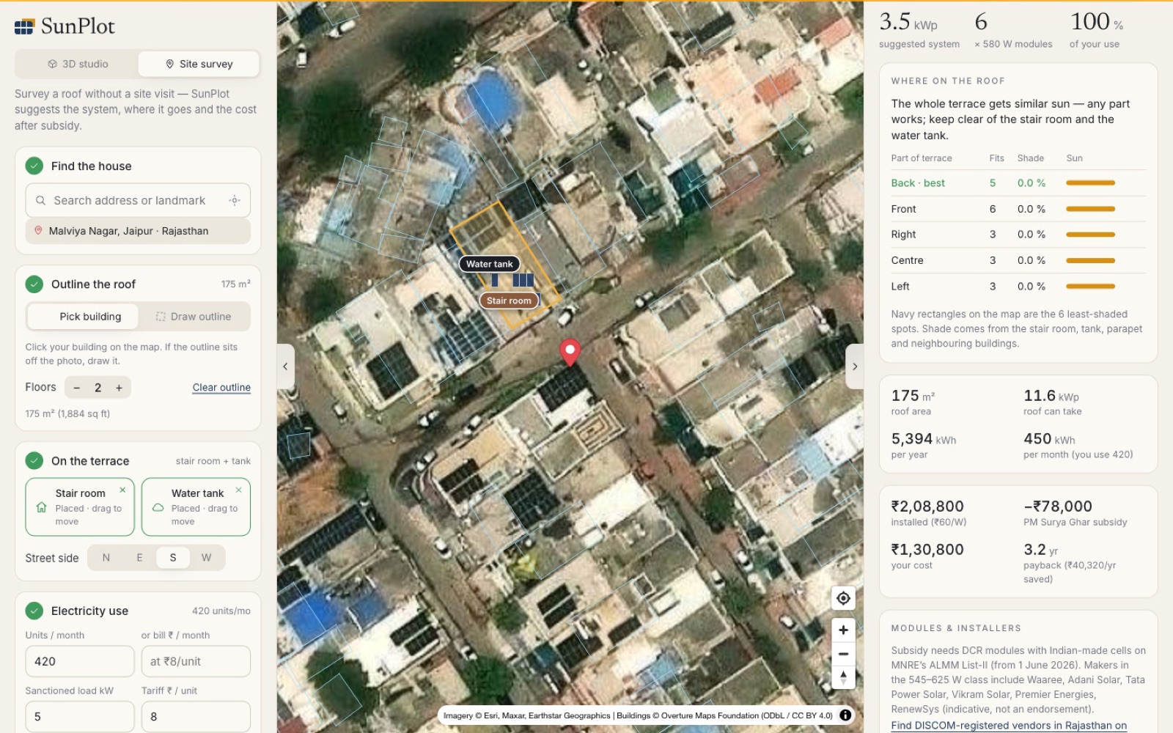Image resolution: width=1173 pixels, height=733 pixels.
Task: Click the Stair room house icon
Action: pyautogui.click(x=41, y=507)
